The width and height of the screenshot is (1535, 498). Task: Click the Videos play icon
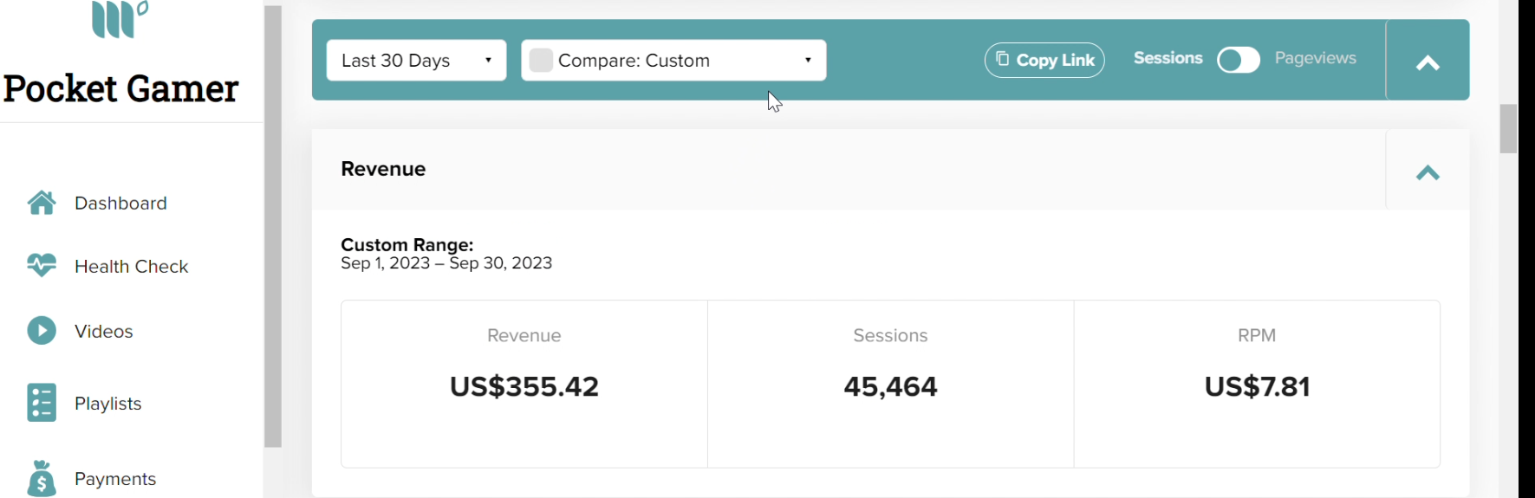point(42,331)
